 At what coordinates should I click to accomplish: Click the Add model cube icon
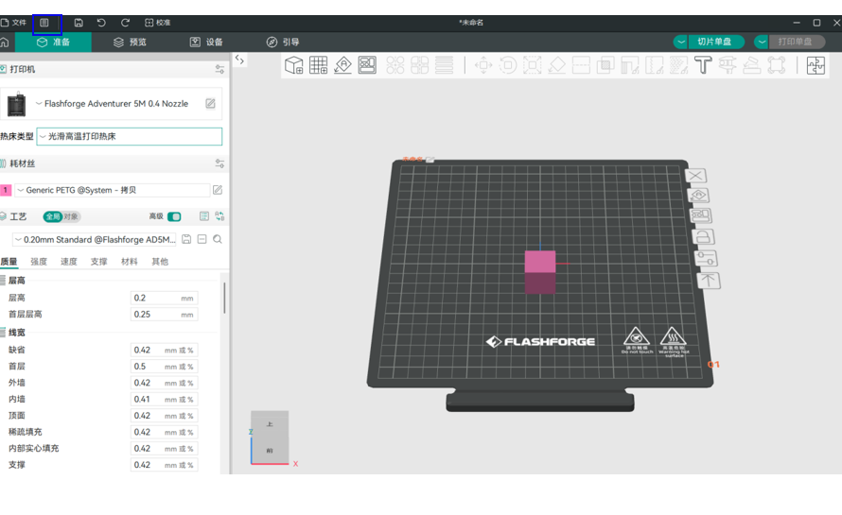(x=294, y=65)
